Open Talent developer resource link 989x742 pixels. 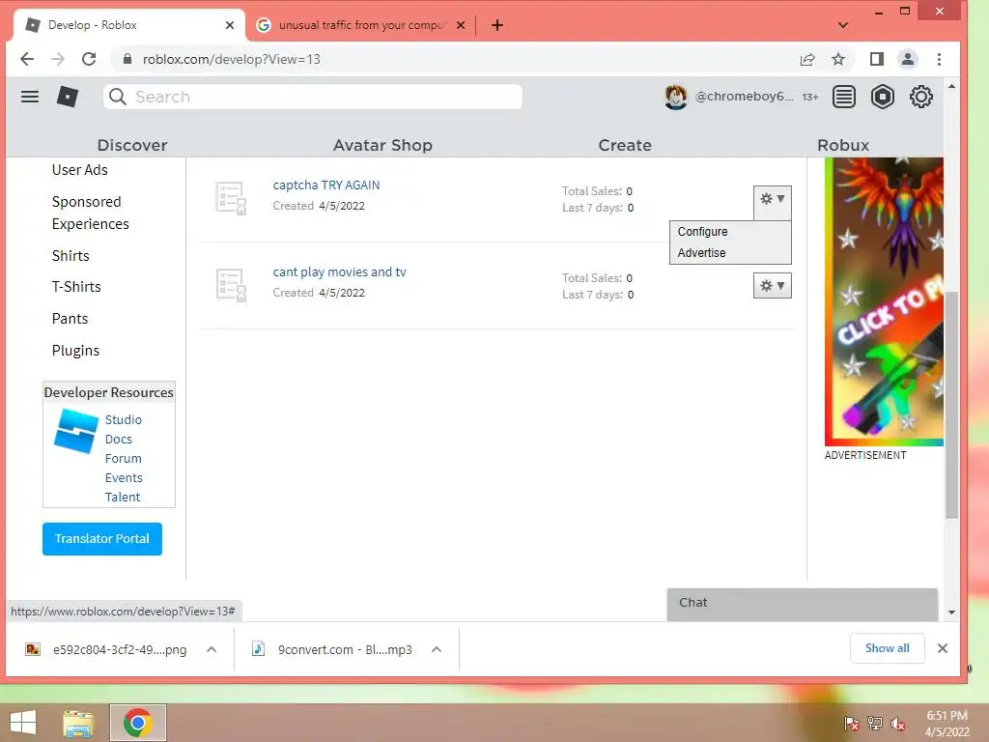pyautogui.click(x=123, y=498)
